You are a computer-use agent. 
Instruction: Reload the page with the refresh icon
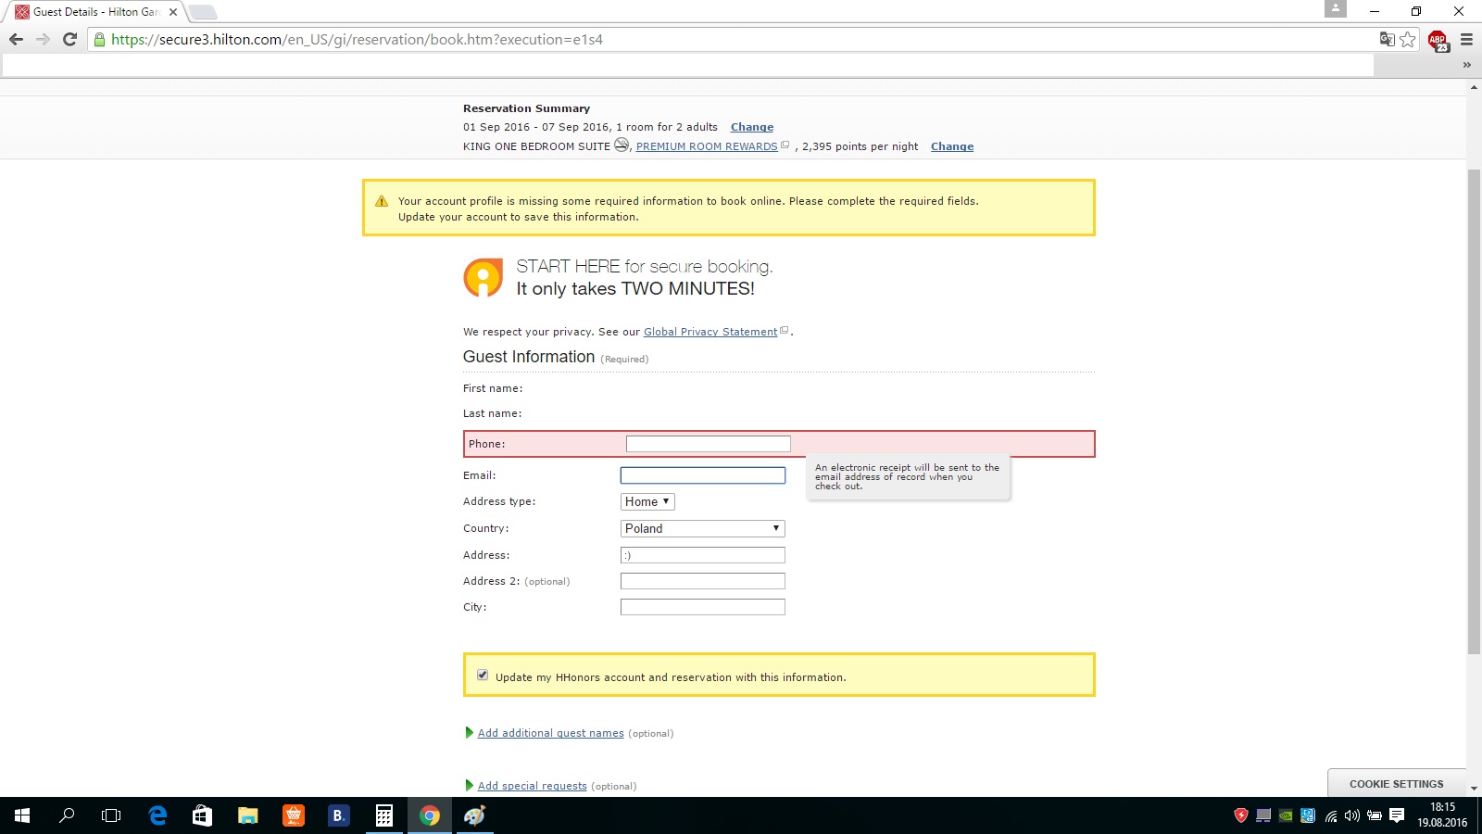click(69, 39)
